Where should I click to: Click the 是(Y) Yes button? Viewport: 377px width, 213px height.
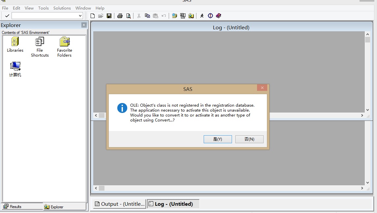click(x=217, y=139)
